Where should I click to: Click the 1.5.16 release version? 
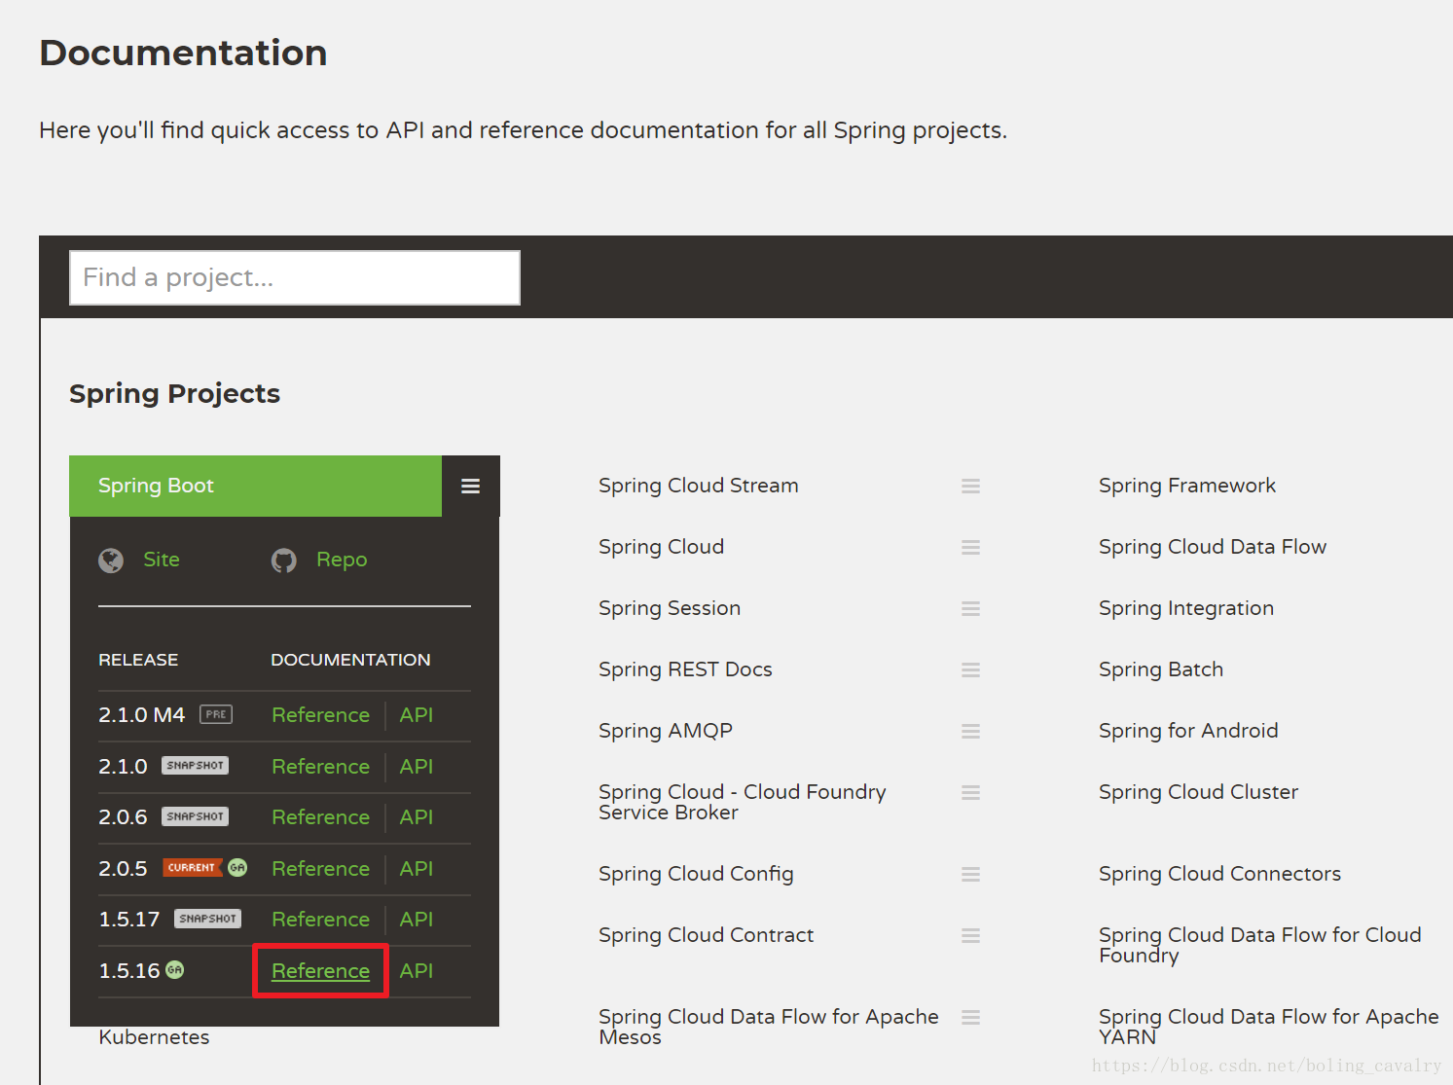pyautogui.click(x=129, y=971)
